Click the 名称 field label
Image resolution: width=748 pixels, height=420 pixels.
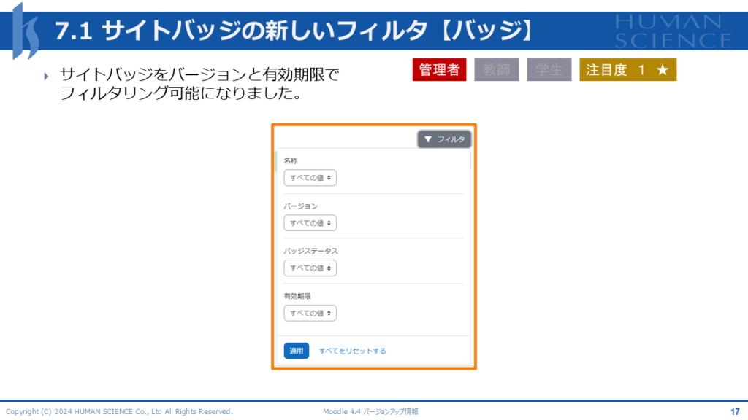click(x=291, y=160)
